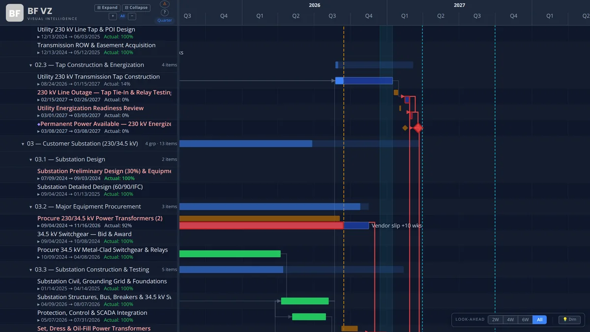Select Substation Detailed Design (60/90/IFC) task
This screenshot has height=332, width=590.
90,187
